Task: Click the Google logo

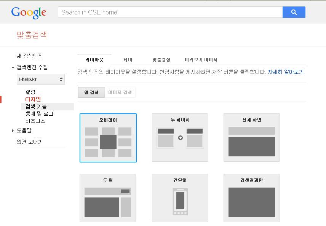Action: point(29,13)
